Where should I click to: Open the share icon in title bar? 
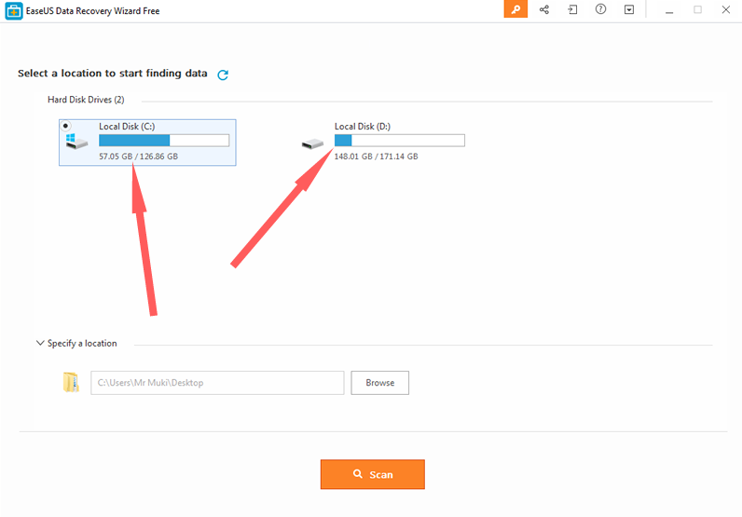544,9
